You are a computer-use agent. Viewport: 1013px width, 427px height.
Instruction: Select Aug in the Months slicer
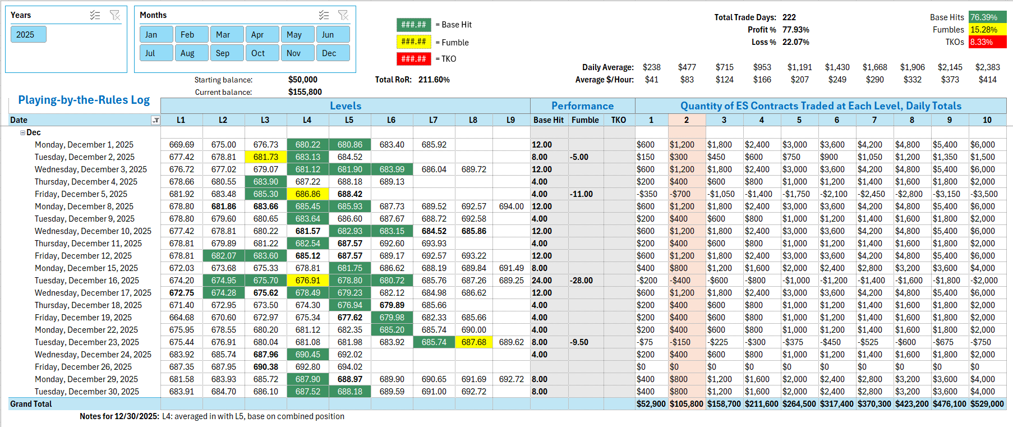click(191, 53)
